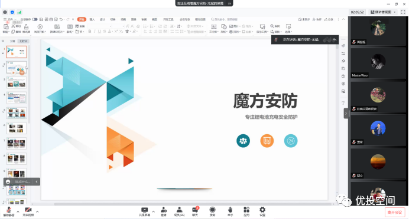
Task: Collapse the ribbon with the chevron
Action: [343, 19]
